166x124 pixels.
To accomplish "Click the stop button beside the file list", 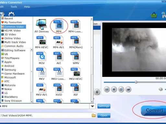I will click(x=97, y=92).
